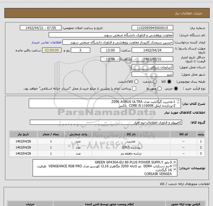Image resolution: width=213 pixels, height=206 pixels.
Task: Click the الزامی بودن ارائه مجوز header
Action: (x=186, y=204)
